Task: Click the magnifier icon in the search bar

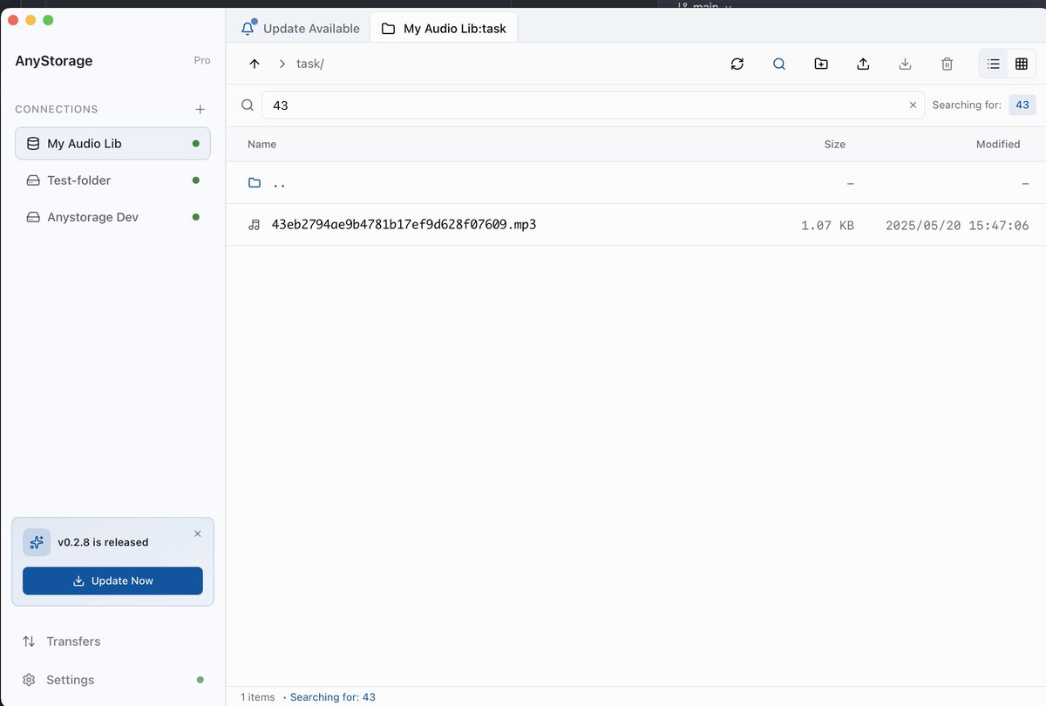Action: (x=248, y=105)
